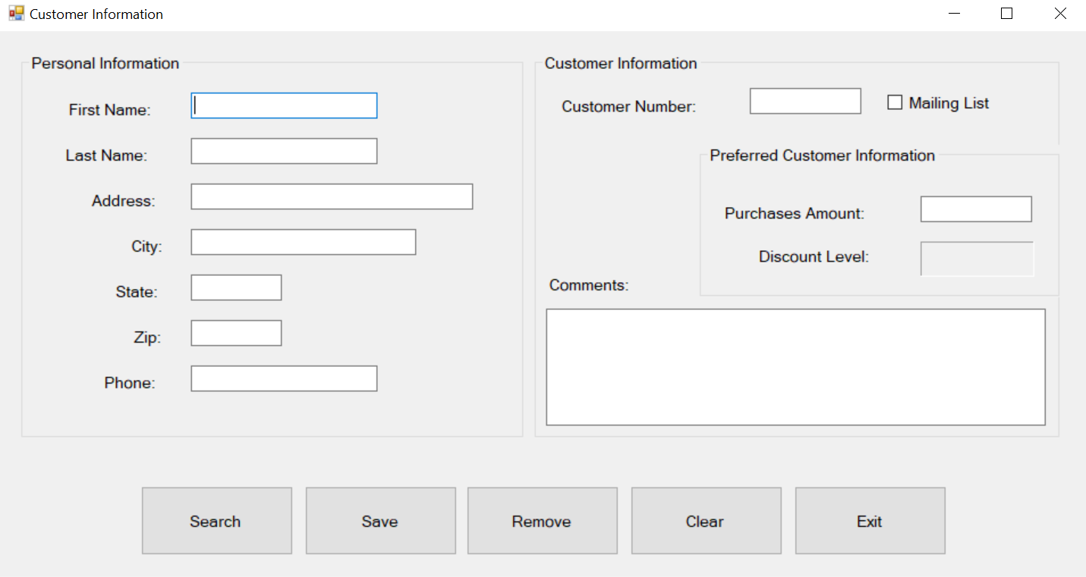Maximize the Customer Information window
The width and height of the screenshot is (1086, 577).
(1006, 13)
